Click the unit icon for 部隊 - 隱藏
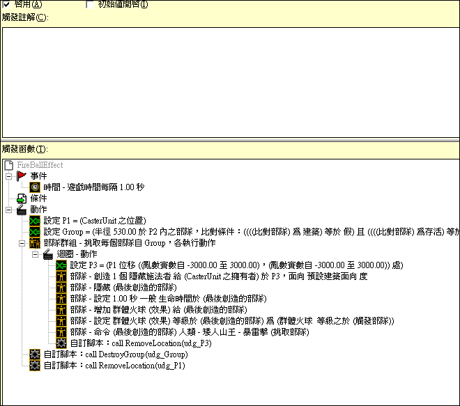 [x=61, y=288]
